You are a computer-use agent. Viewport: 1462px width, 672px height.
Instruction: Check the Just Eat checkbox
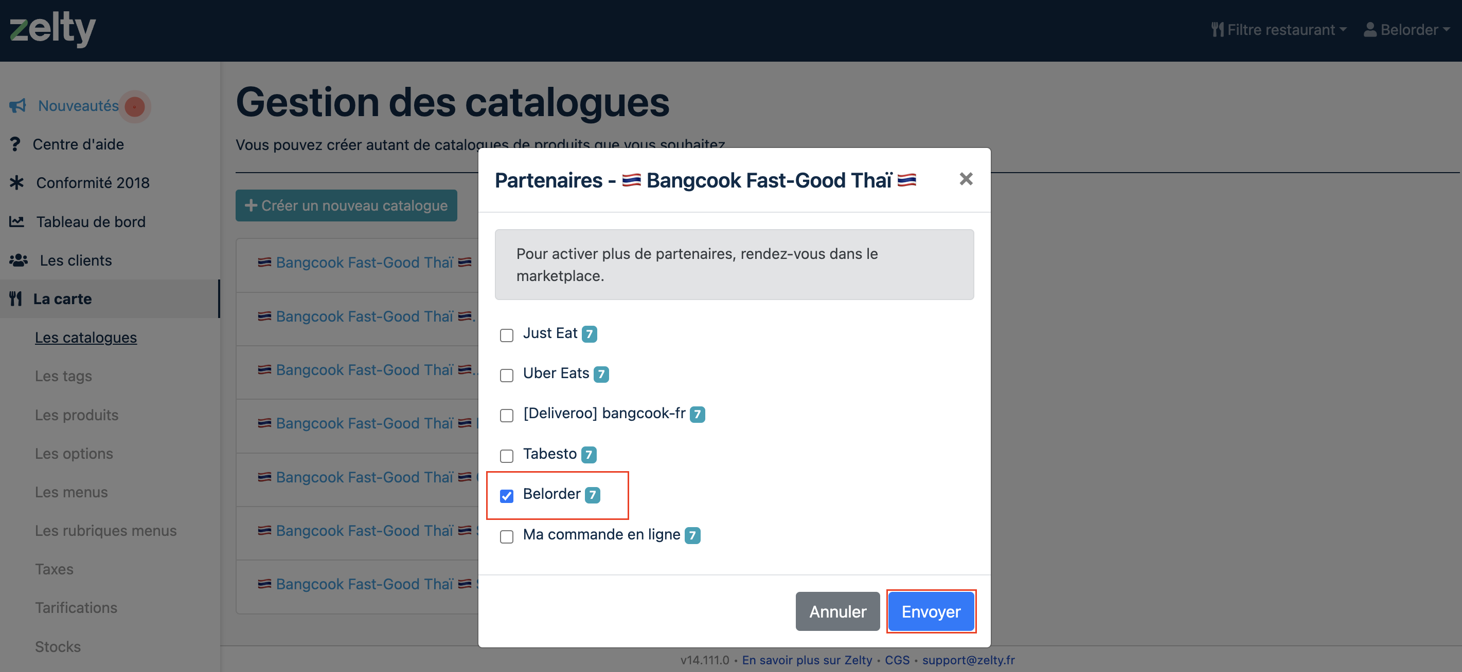click(x=507, y=335)
